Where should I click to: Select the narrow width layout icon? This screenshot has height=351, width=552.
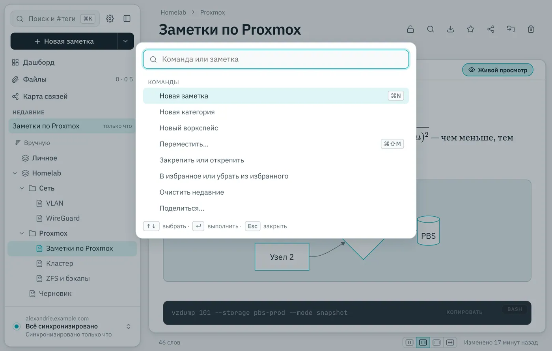410,342
